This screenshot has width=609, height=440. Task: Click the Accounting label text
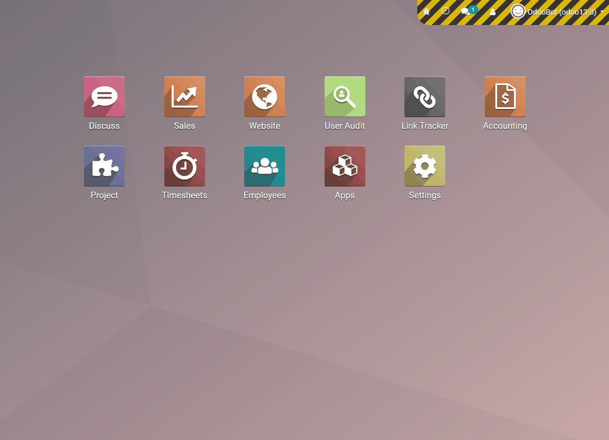coord(505,126)
